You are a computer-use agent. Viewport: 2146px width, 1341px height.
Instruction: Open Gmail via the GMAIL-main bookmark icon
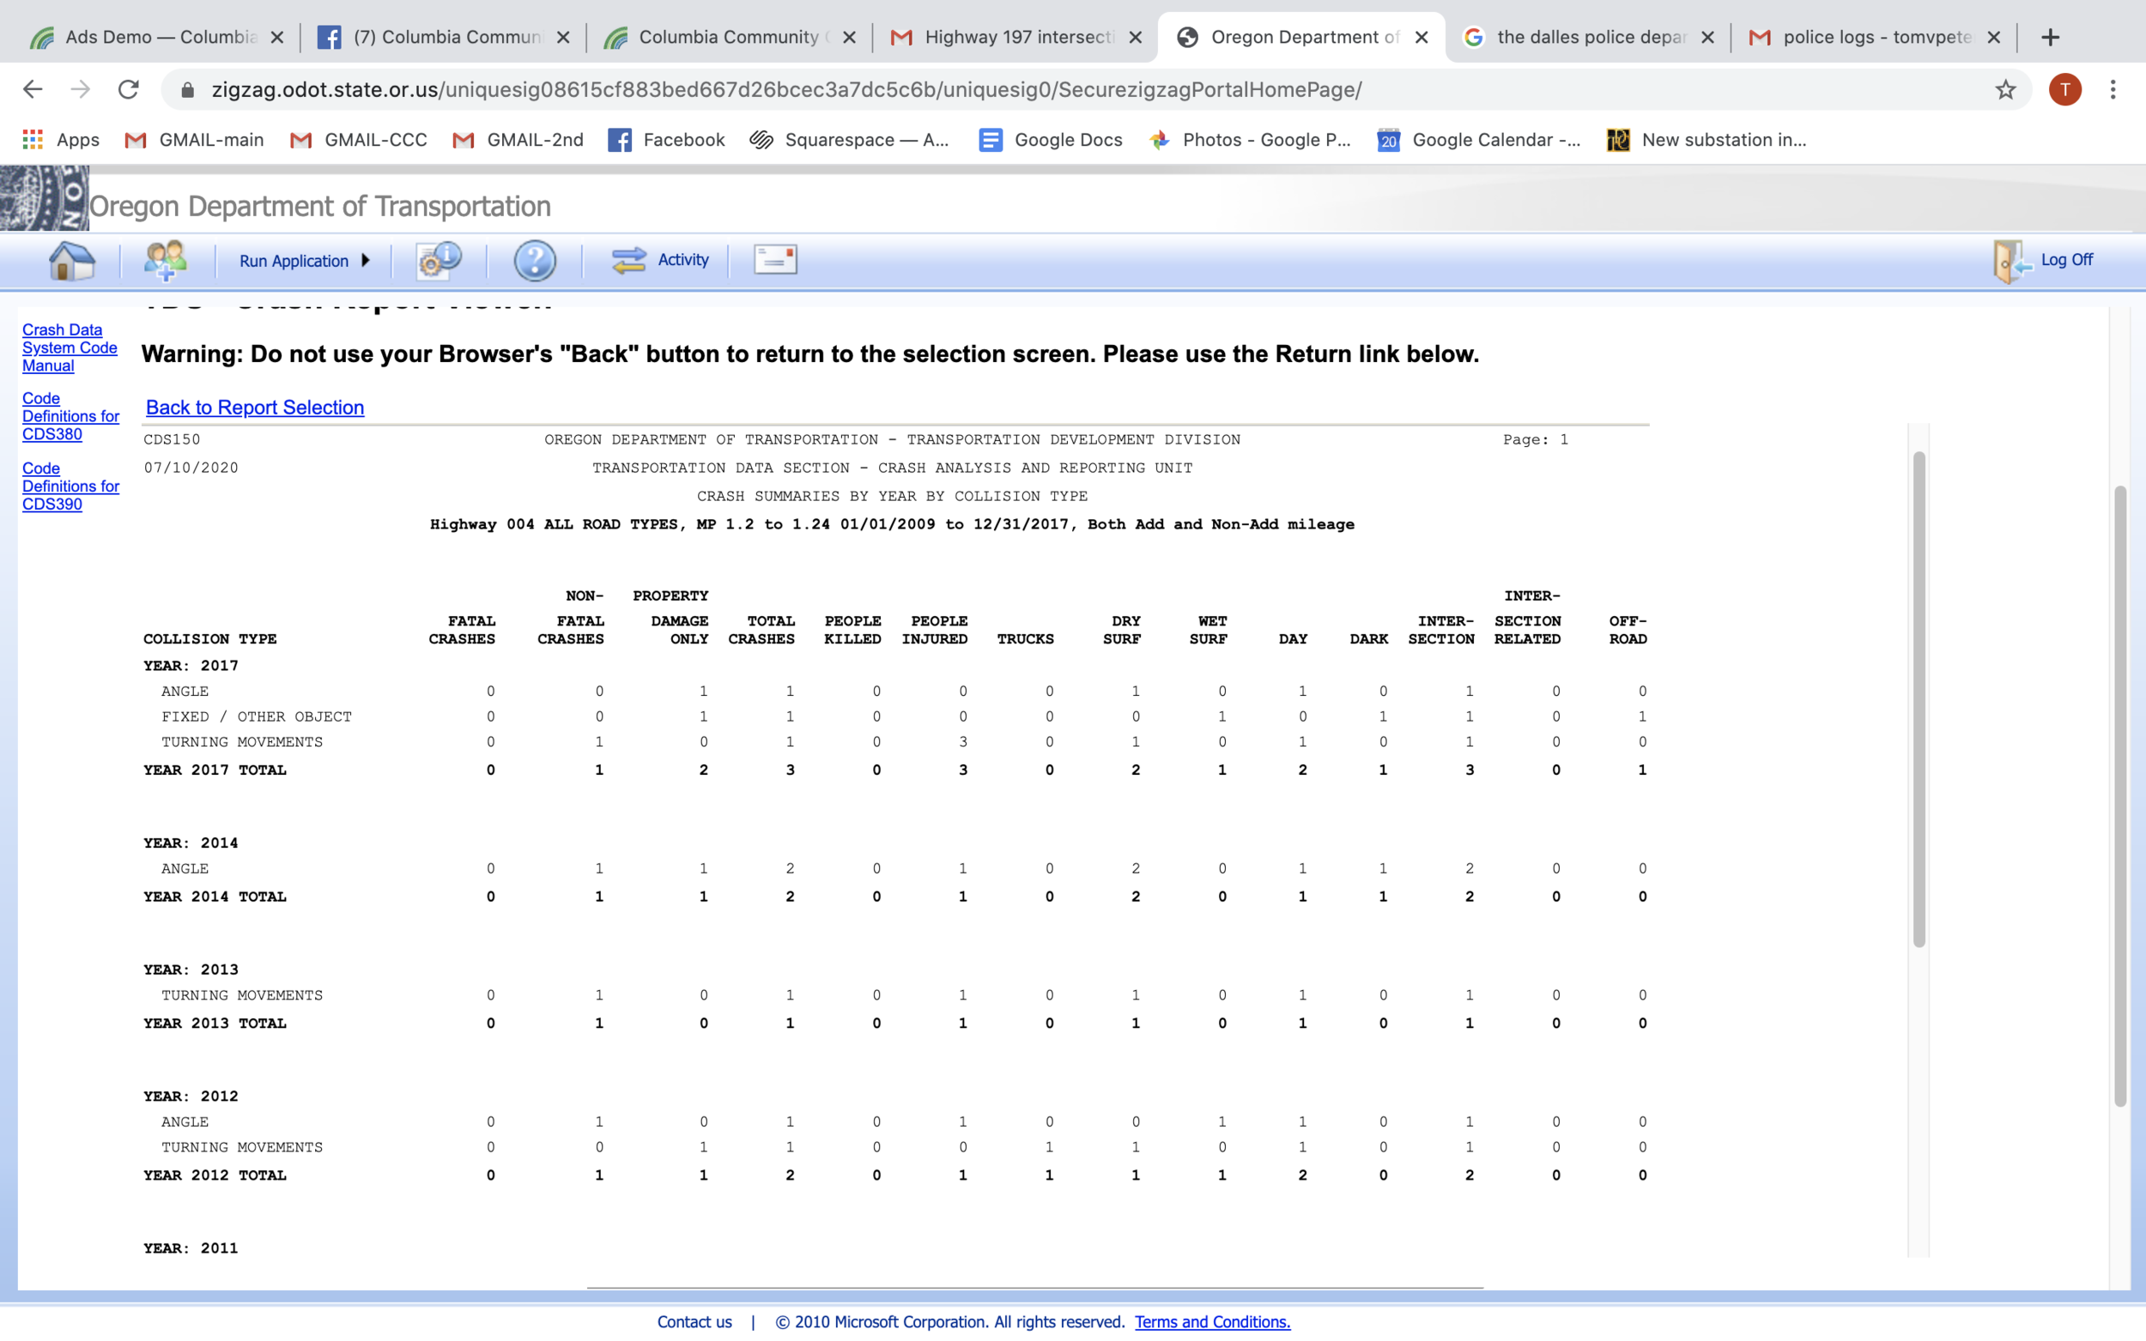pos(135,139)
